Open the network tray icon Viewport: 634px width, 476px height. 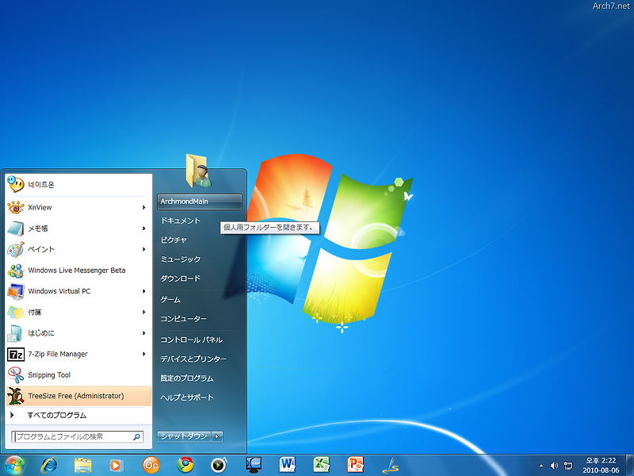click(x=568, y=466)
